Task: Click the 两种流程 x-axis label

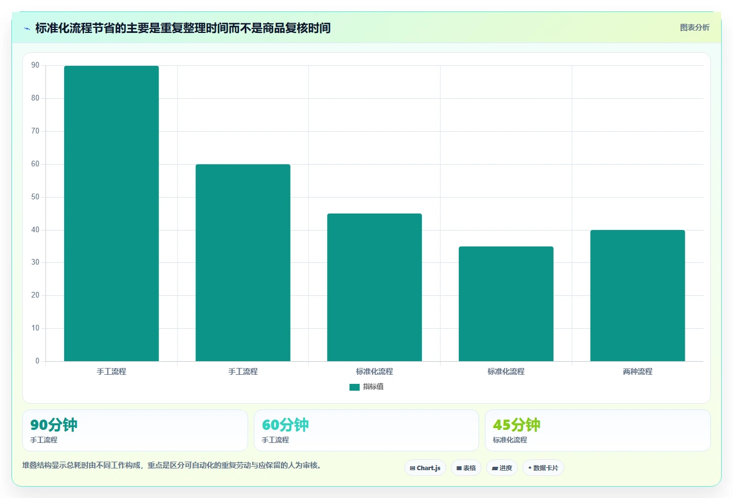Action: tap(638, 372)
